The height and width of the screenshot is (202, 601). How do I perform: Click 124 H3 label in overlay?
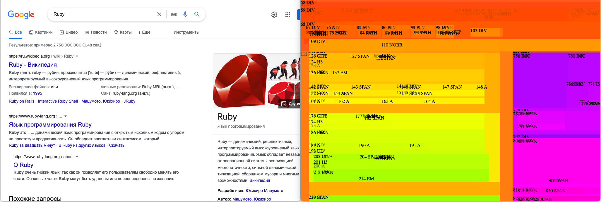[x=316, y=62]
